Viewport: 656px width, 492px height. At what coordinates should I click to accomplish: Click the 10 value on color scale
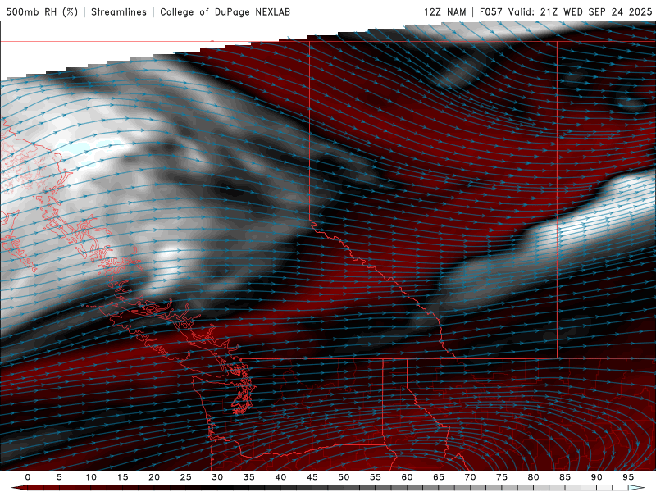click(x=91, y=477)
